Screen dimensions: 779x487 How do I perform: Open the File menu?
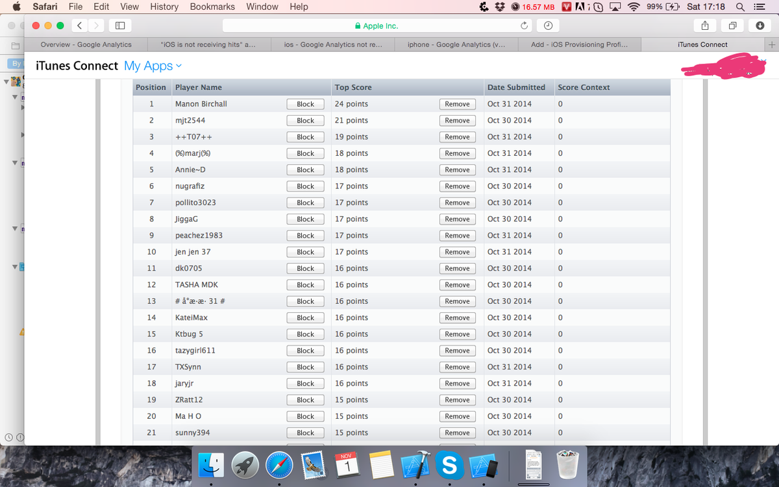click(x=75, y=6)
